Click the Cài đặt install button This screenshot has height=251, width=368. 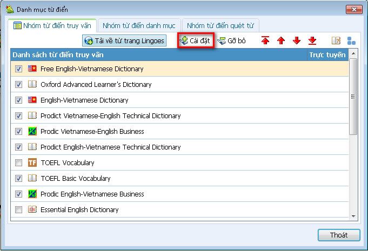(196, 41)
